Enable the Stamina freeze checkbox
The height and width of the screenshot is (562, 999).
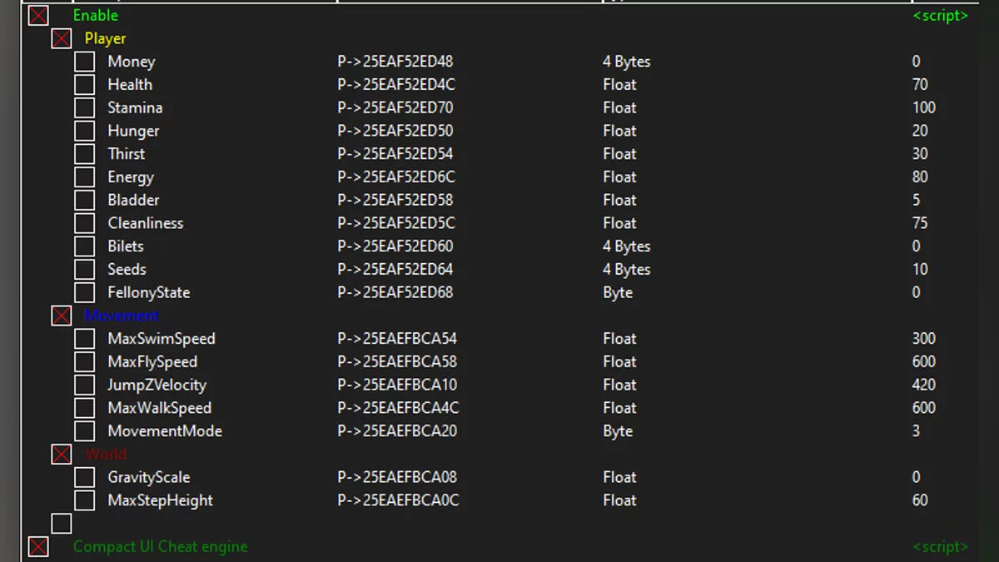[x=85, y=107]
